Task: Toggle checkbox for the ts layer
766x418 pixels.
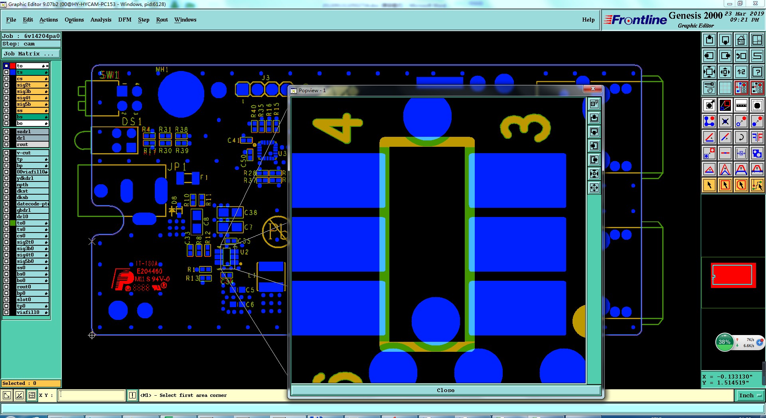Action: (6, 72)
